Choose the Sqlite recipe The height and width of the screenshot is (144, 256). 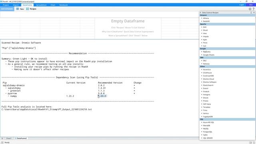[x=205, y=135]
